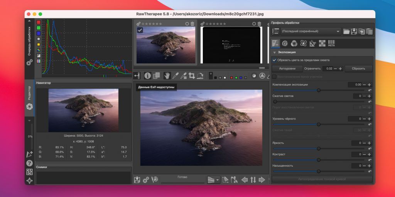Screen dimensions: 395x197
Task: Load processing profile from file (folder icon)
Action: pos(346,32)
